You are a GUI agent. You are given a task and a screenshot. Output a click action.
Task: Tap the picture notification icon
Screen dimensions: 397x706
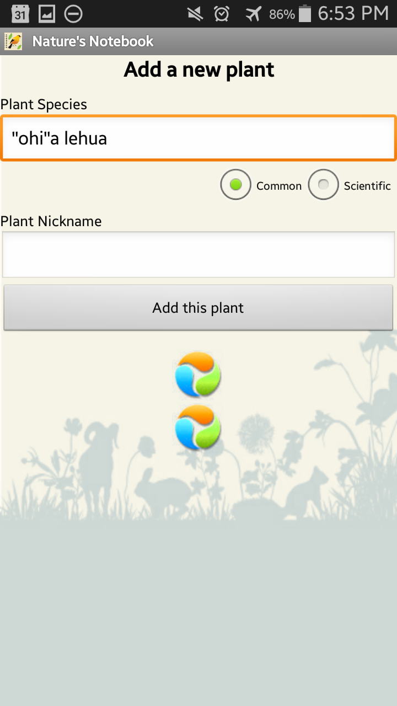(x=47, y=14)
